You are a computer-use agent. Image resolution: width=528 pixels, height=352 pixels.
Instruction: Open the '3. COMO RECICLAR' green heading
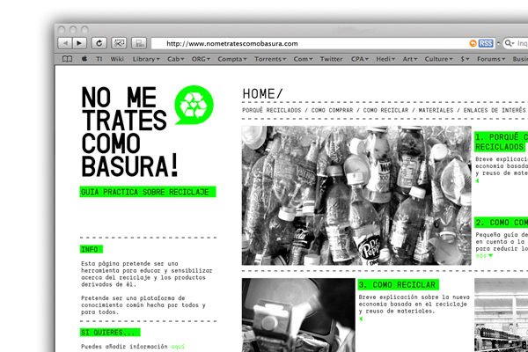[399, 284]
